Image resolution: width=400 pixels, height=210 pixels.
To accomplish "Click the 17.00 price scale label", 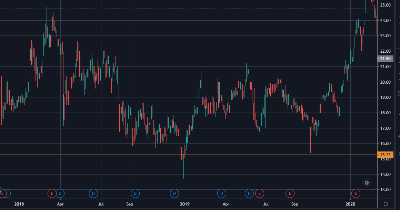I will pyautogui.click(x=385, y=128).
